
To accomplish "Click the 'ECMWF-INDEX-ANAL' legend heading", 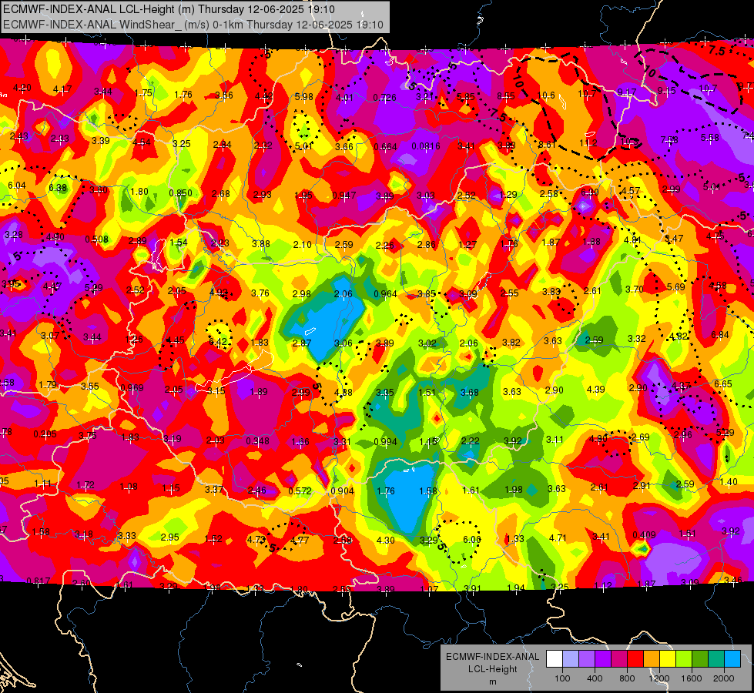I will [492, 657].
